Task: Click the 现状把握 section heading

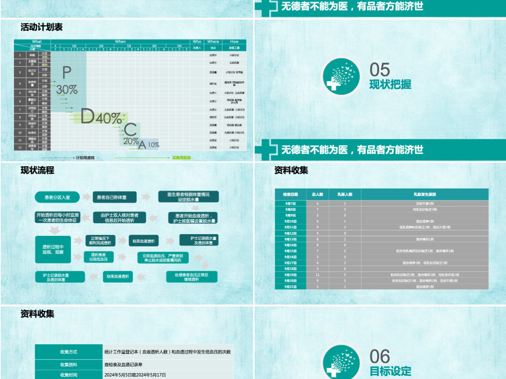Action: point(390,84)
